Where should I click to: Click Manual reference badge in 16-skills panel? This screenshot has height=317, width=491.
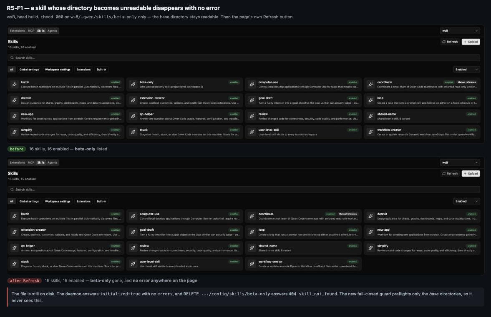point(466,82)
